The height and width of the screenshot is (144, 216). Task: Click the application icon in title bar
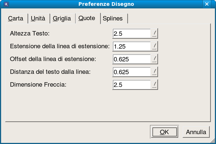[x=6, y=4]
